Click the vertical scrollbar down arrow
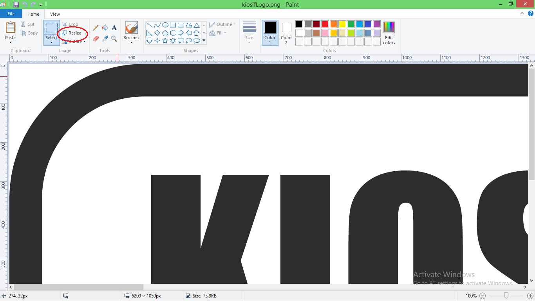This screenshot has height=301, width=535. (x=531, y=281)
